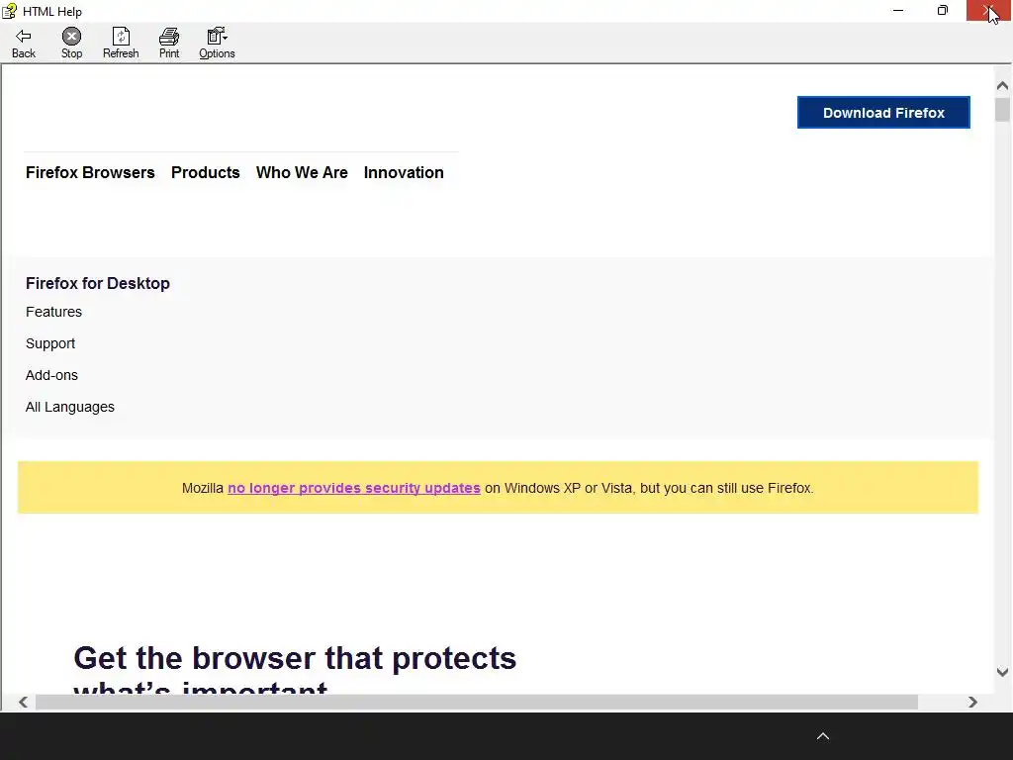
Task: Stop loading with the Stop button
Action: [x=71, y=44]
